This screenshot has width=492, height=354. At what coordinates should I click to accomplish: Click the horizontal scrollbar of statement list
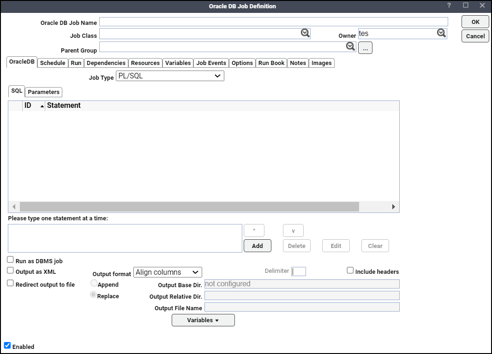coord(189,207)
